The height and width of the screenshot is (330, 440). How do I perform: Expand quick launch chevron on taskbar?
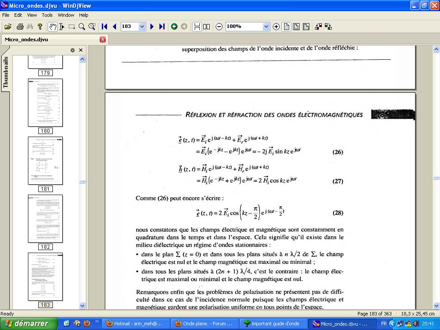(97, 321)
